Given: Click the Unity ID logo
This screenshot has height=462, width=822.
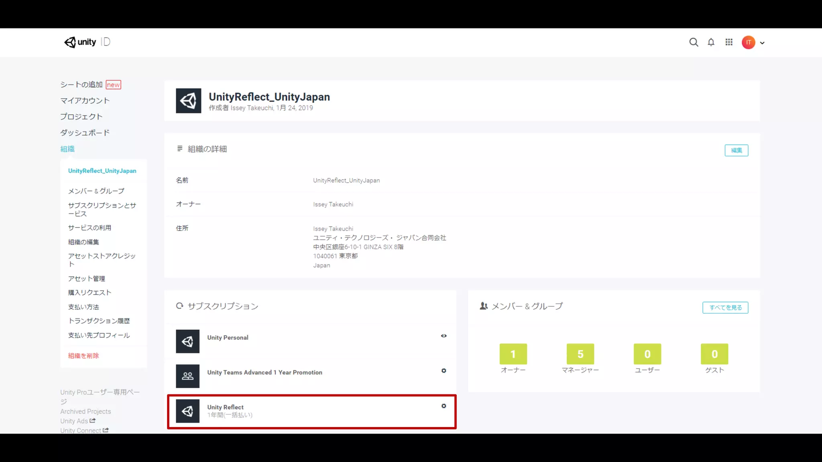Looking at the screenshot, I should click(87, 42).
